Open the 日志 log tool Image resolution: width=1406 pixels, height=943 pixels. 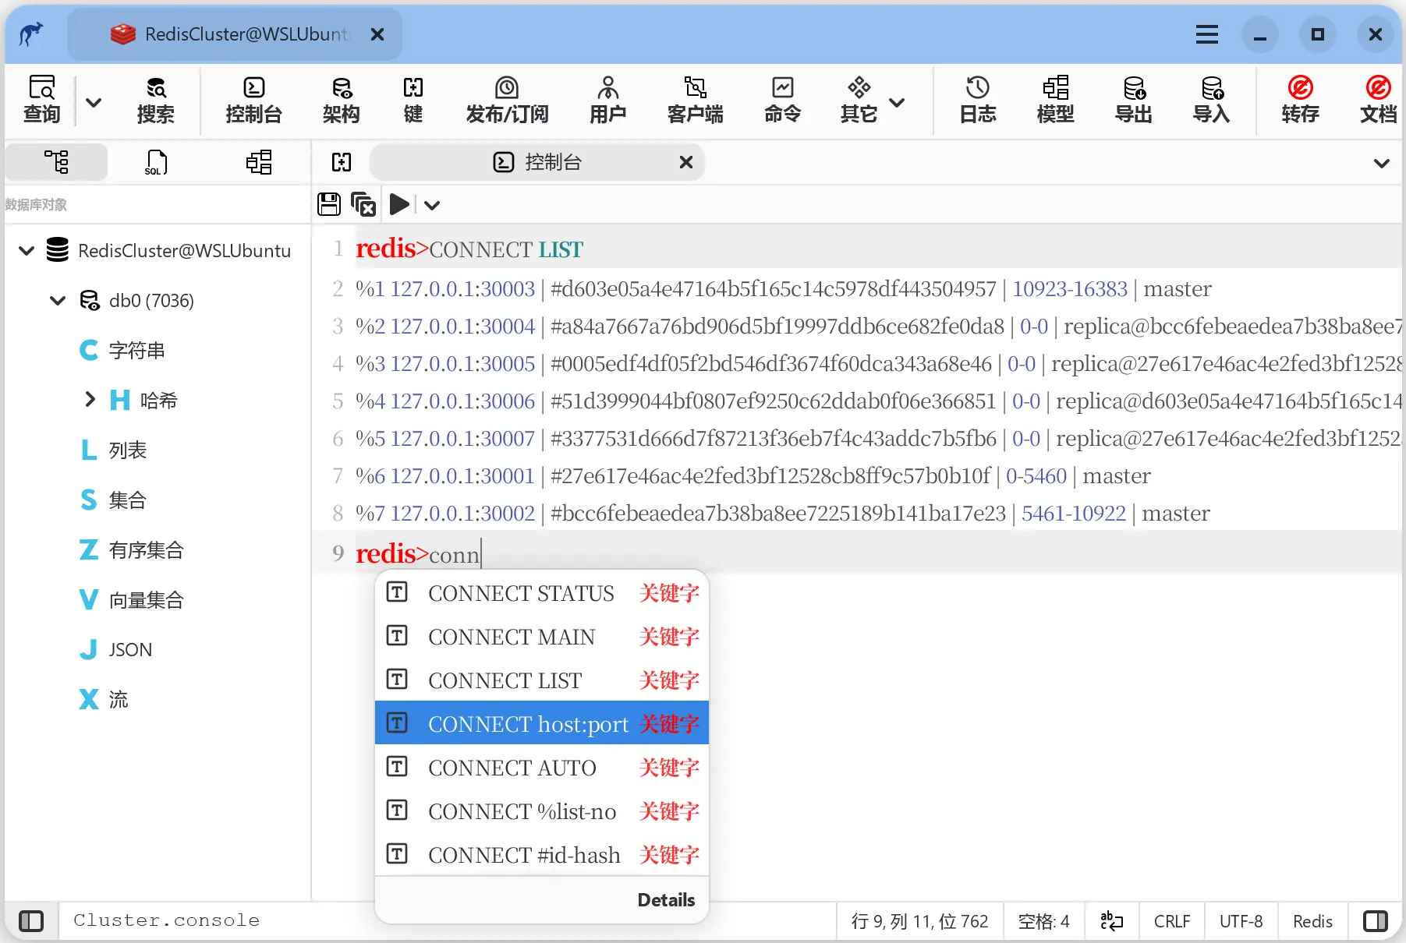[x=978, y=100]
